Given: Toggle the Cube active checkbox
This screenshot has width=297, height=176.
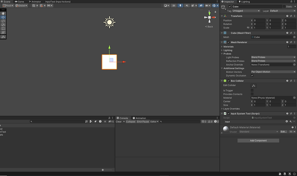Looking at the screenshot, I should point(229,7).
